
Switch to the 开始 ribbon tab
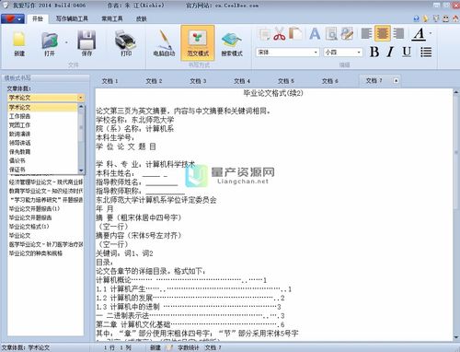[38, 19]
